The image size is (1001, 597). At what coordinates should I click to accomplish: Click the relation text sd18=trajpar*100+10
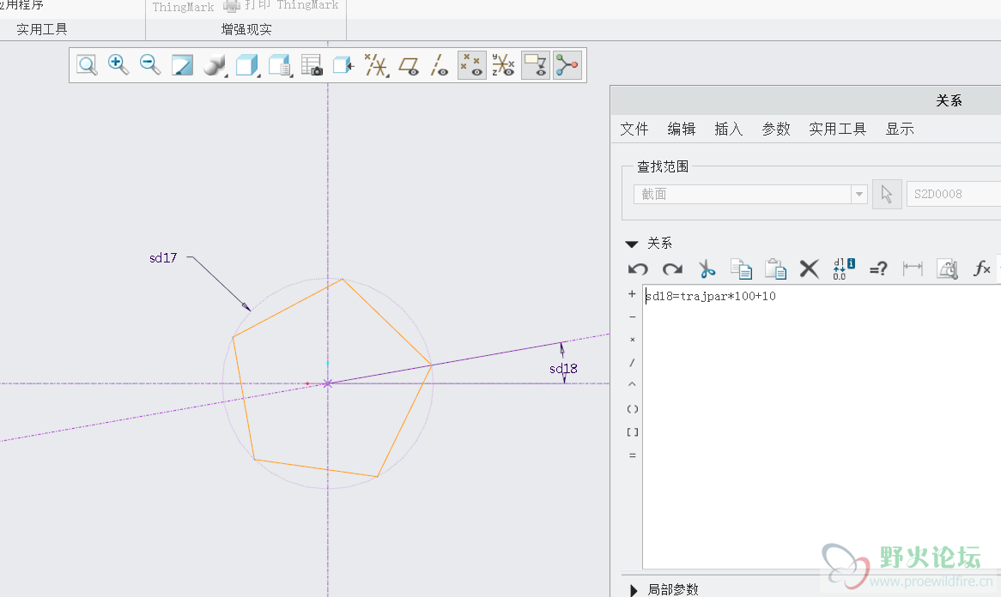point(711,296)
